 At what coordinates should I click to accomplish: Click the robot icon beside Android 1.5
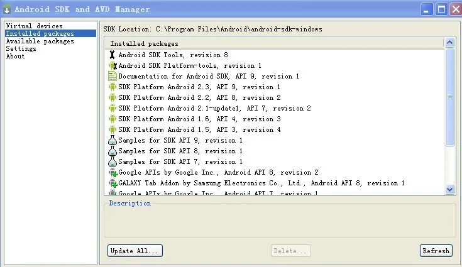pos(113,129)
